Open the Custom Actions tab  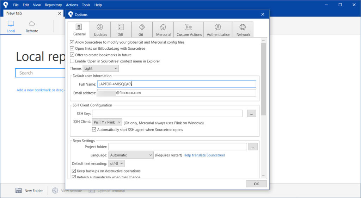189,30
